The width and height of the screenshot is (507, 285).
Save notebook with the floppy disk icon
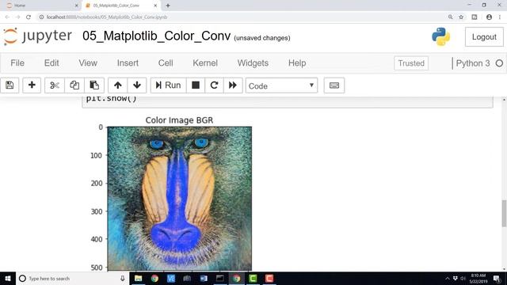click(x=10, y=85)
